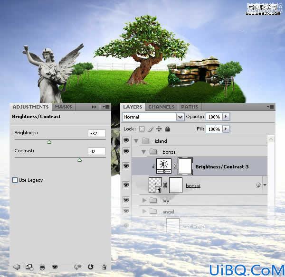Hide Brightness/Contrast 3 layer
Image resolution: width=285 pixels, height=277 pixels.
point(126,166)
